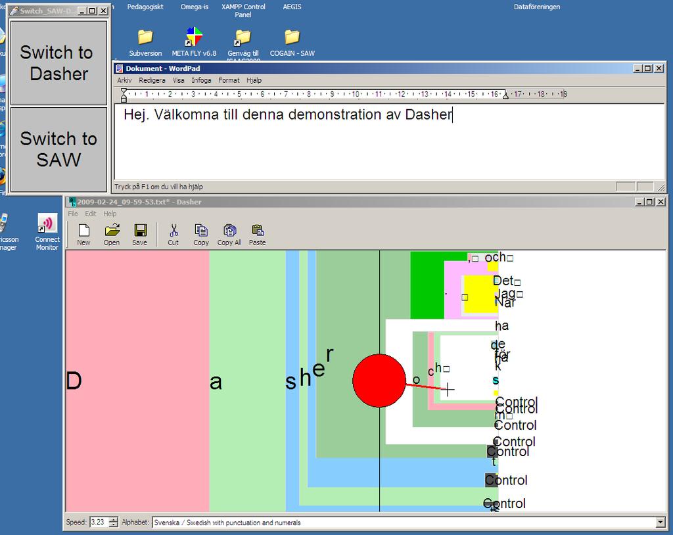673x535 pixels.
Task: Select Copy All in the Dasher toolbar
Action: pos(229,235)
